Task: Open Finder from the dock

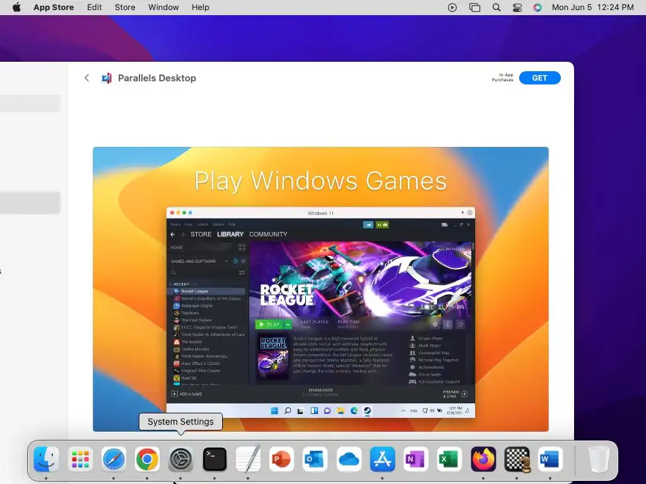Action: [46, 459]
